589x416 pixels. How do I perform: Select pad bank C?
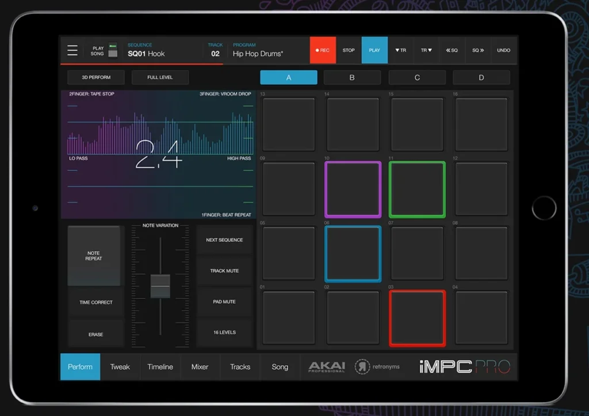tap(417, 78)
